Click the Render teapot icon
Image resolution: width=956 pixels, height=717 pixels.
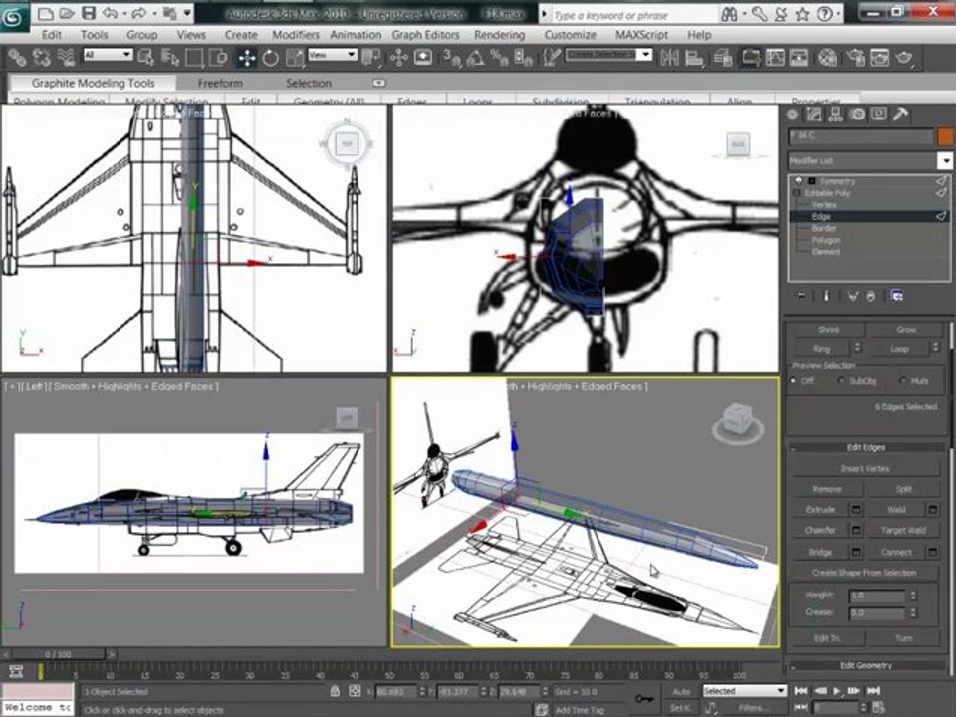(903, 58)
